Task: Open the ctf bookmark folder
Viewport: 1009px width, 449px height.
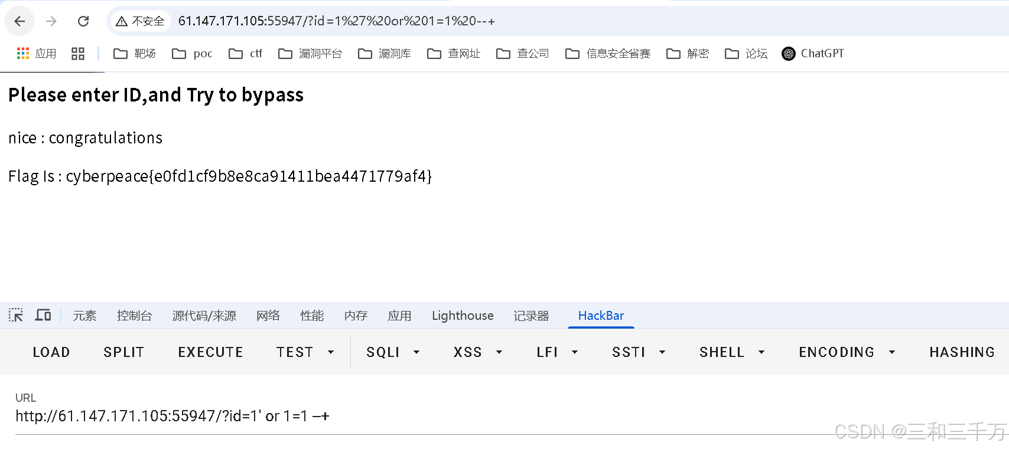Action: pos(245,54)
